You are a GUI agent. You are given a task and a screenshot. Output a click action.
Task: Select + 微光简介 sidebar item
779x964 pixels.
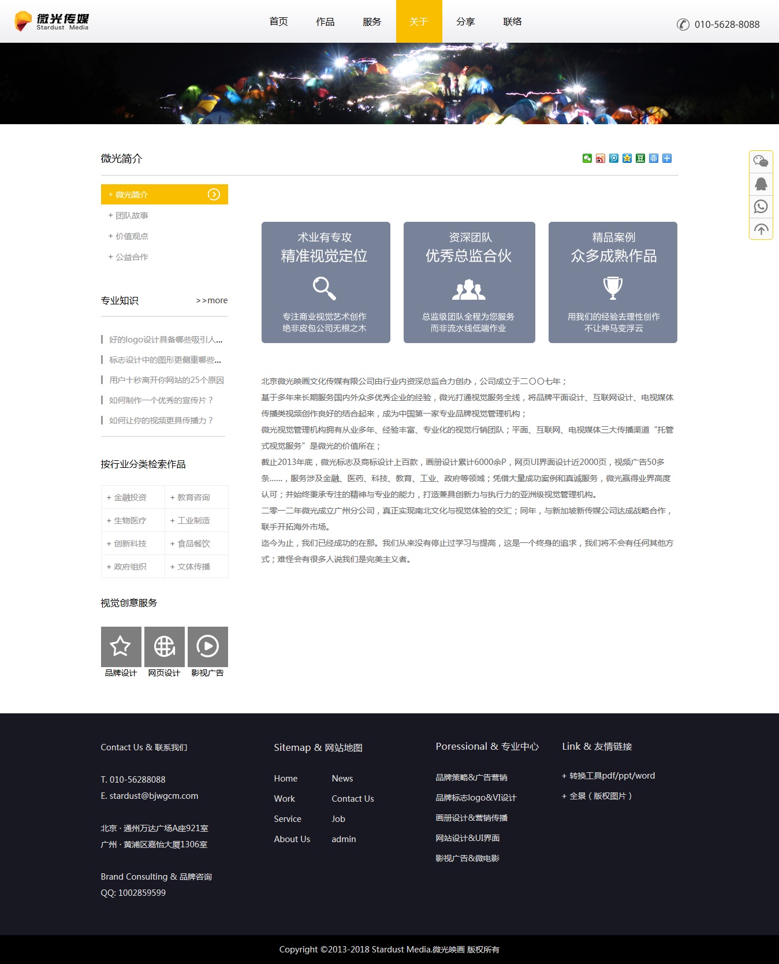[x=165, y=195]
